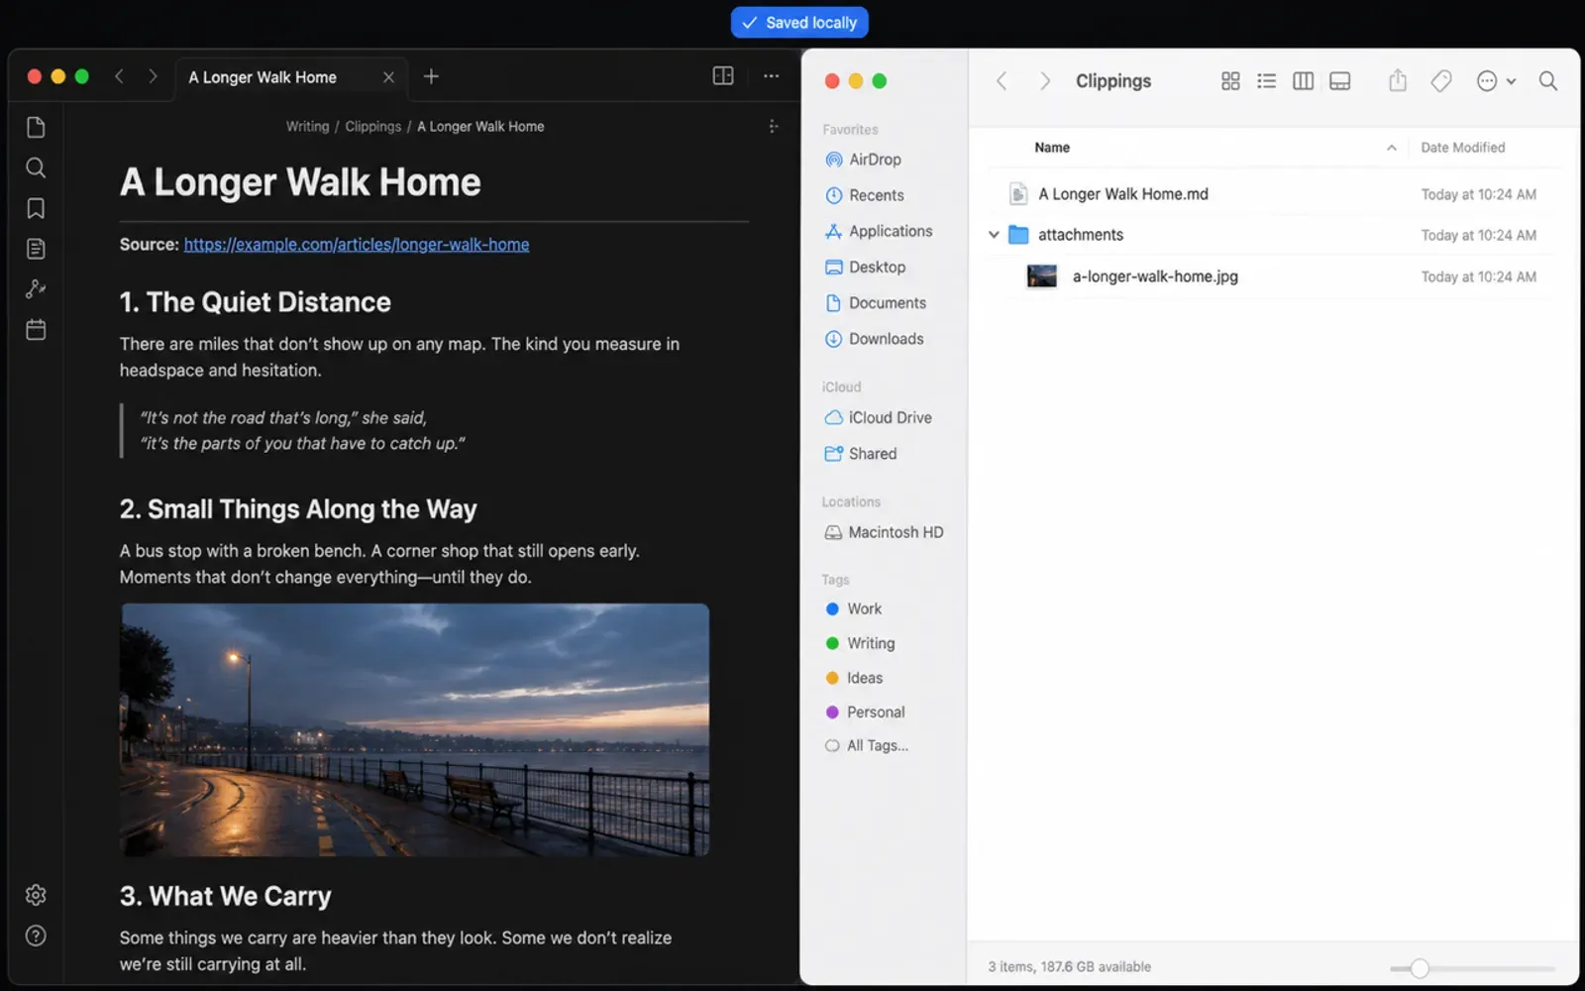Screen dimensions: 1585x991
Task: Click the Saved locally notification
Action: (799, 23)
